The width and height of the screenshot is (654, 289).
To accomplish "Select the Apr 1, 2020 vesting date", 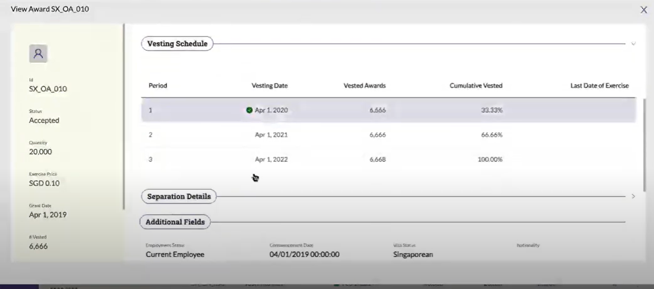I will click(271, 110).
